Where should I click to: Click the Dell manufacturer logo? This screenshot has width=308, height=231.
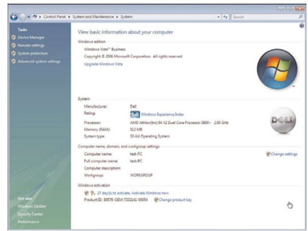pos(283,120)
